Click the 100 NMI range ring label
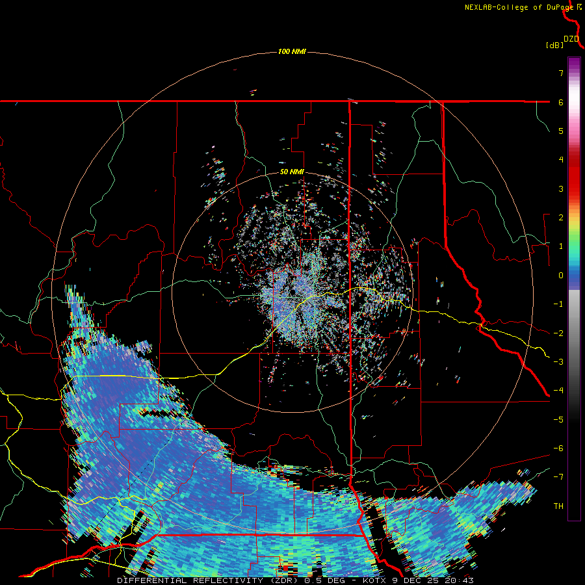Viewport: 585px width, 585px height. pos(292,51)
